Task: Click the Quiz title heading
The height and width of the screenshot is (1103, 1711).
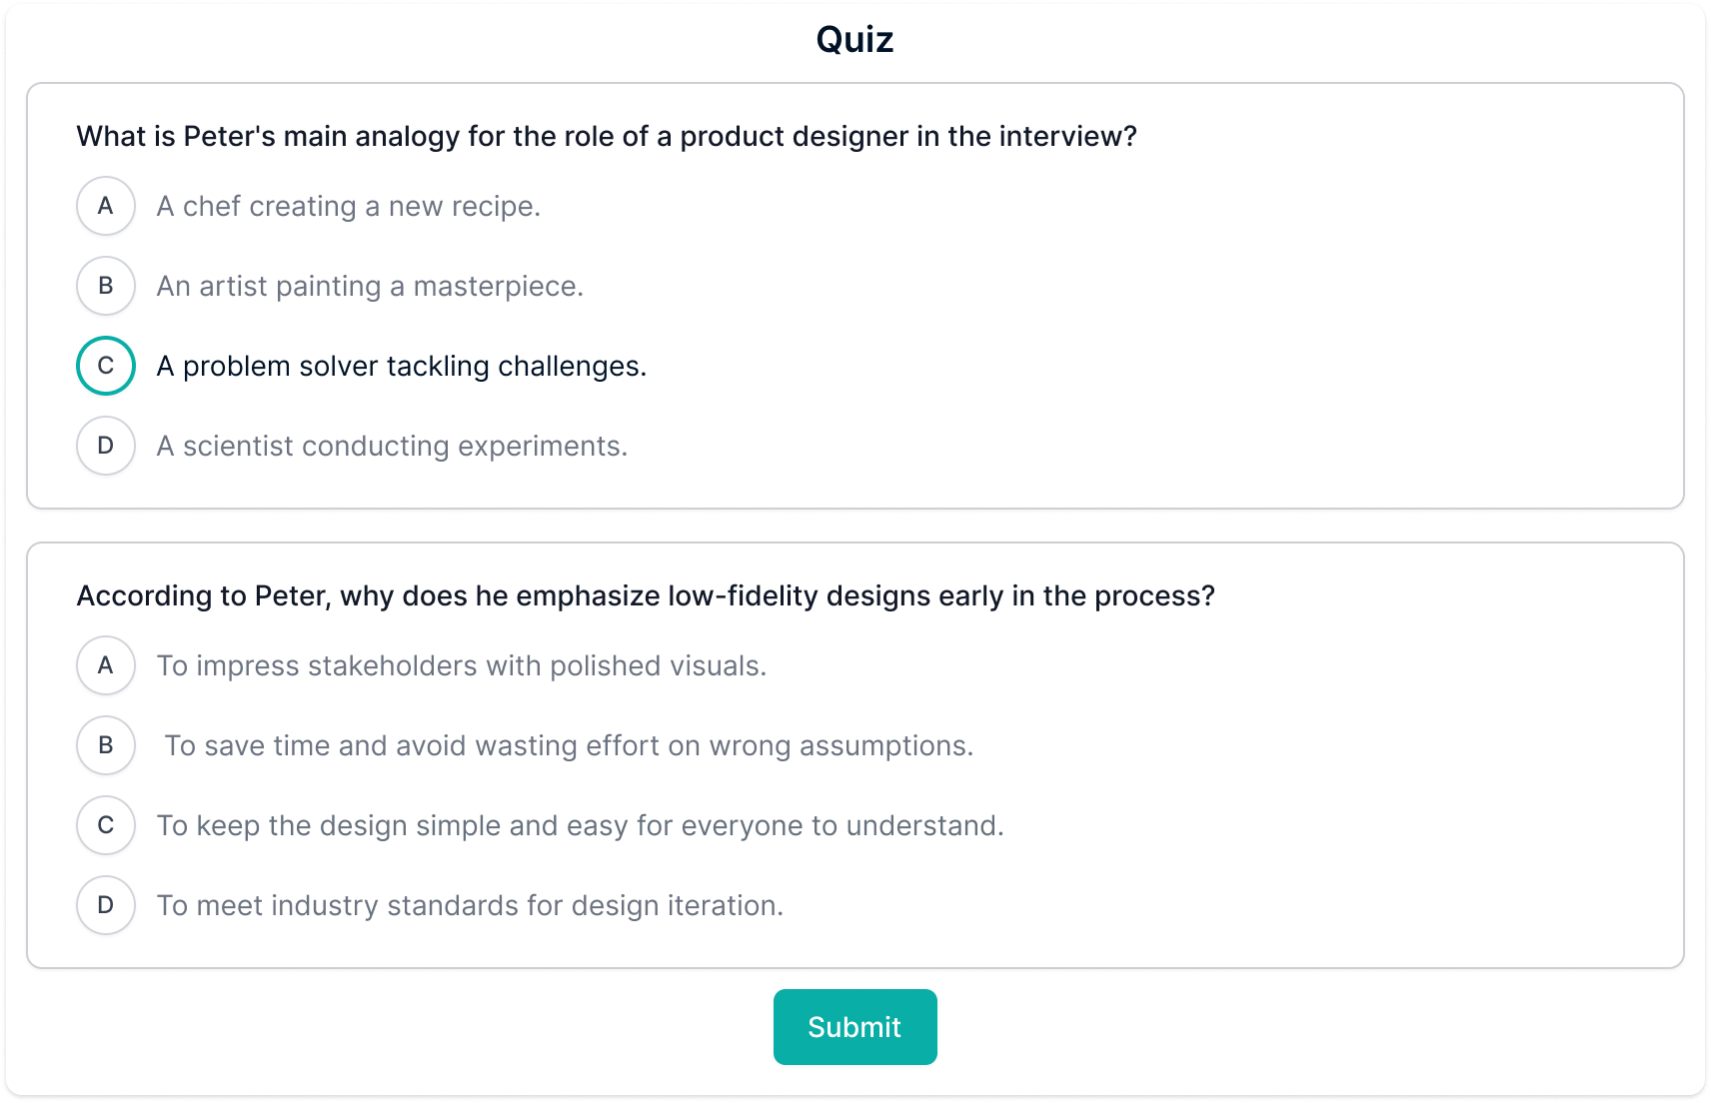Action: click(x=855, y=39)
